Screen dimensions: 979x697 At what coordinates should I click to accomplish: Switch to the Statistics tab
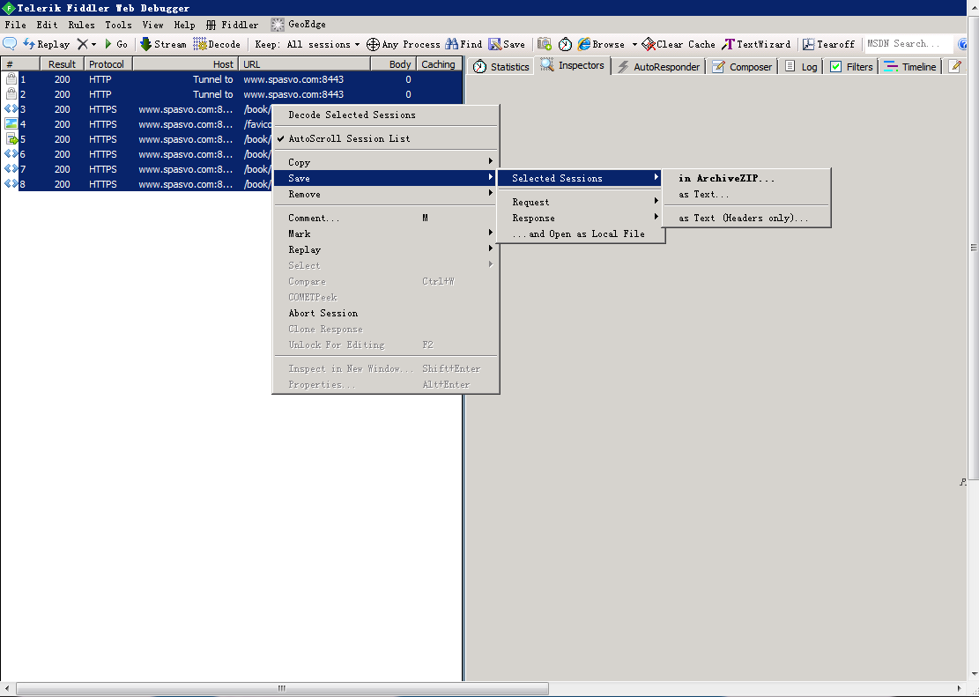[501, 67]
